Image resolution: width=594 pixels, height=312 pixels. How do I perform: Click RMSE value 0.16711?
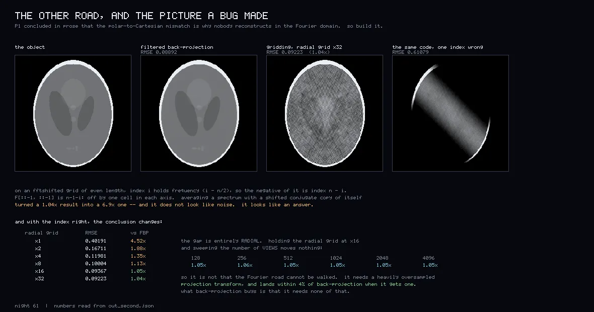[96, 249]
